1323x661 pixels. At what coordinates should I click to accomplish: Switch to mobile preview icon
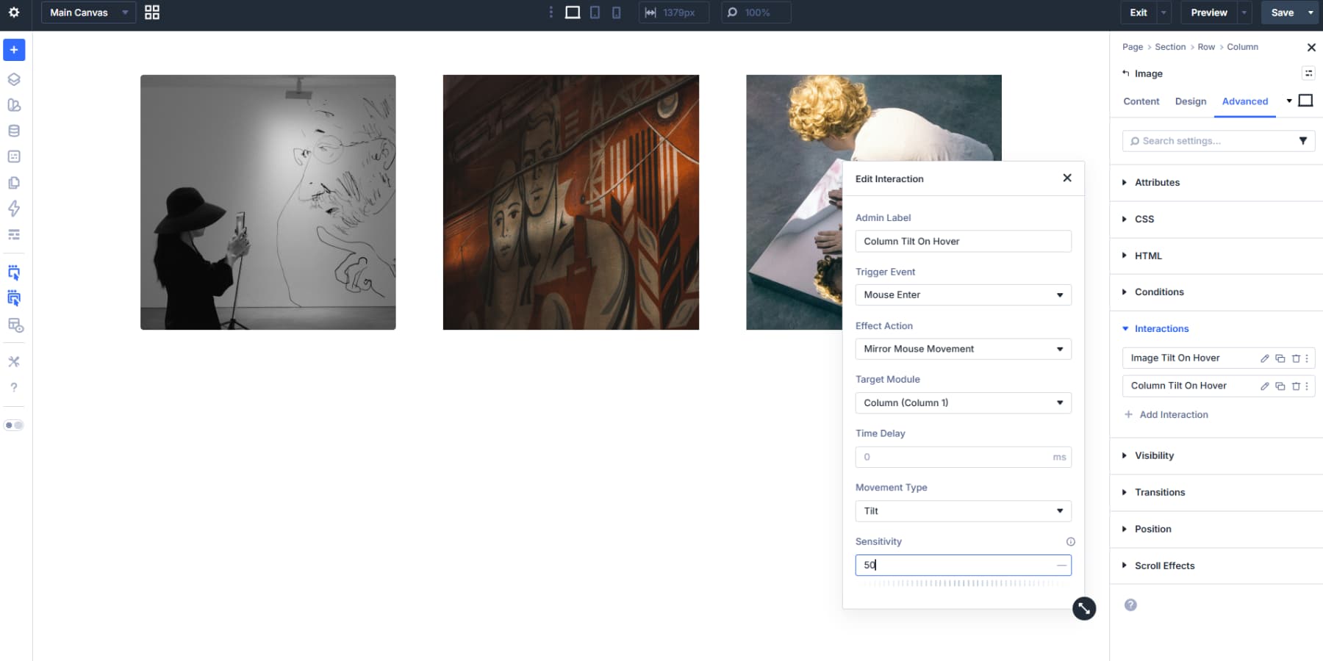(x=617, y=12)
